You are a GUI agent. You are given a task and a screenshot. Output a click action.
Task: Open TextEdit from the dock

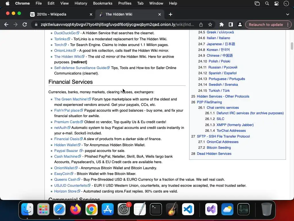[140, 209]
